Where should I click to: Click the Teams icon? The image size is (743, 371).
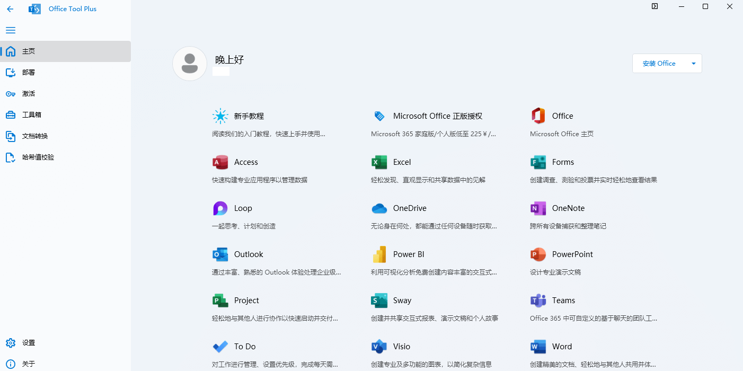538,301
